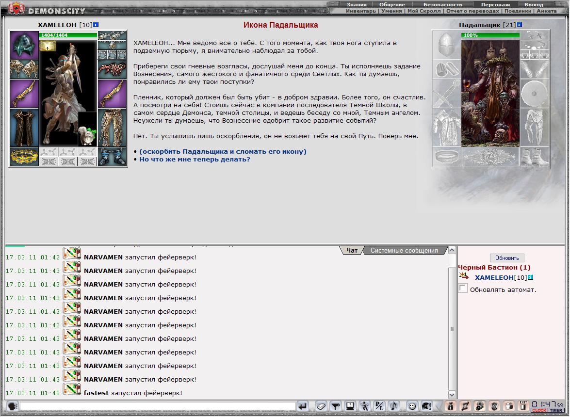Choose option to insult Падальщик and break icon
570x417 pixels.
(x=223, y=151)
